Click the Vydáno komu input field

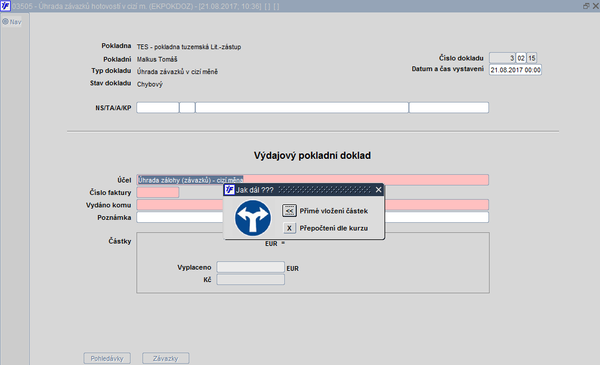tap(313, 205)
